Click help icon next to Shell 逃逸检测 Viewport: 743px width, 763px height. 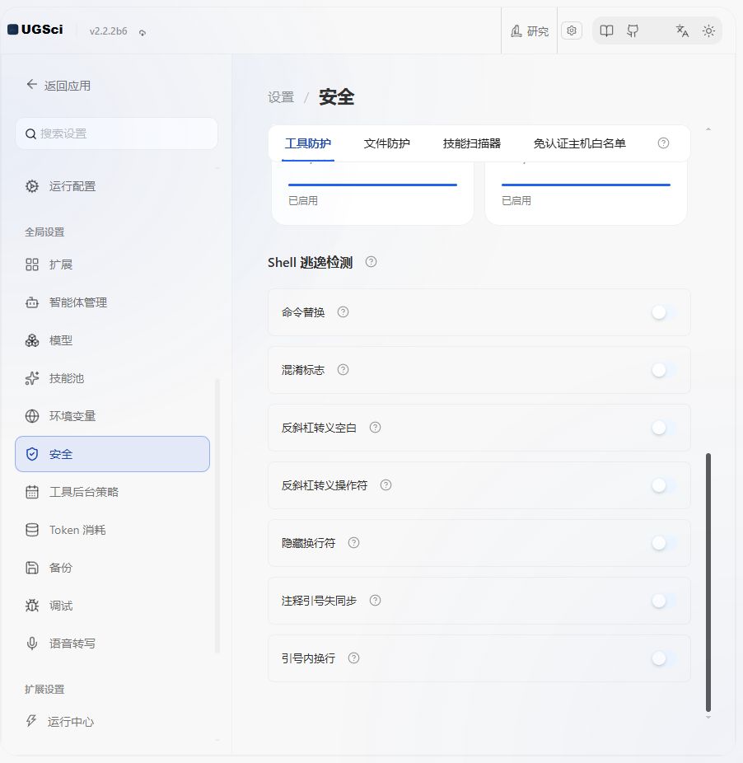pos(371,262)
